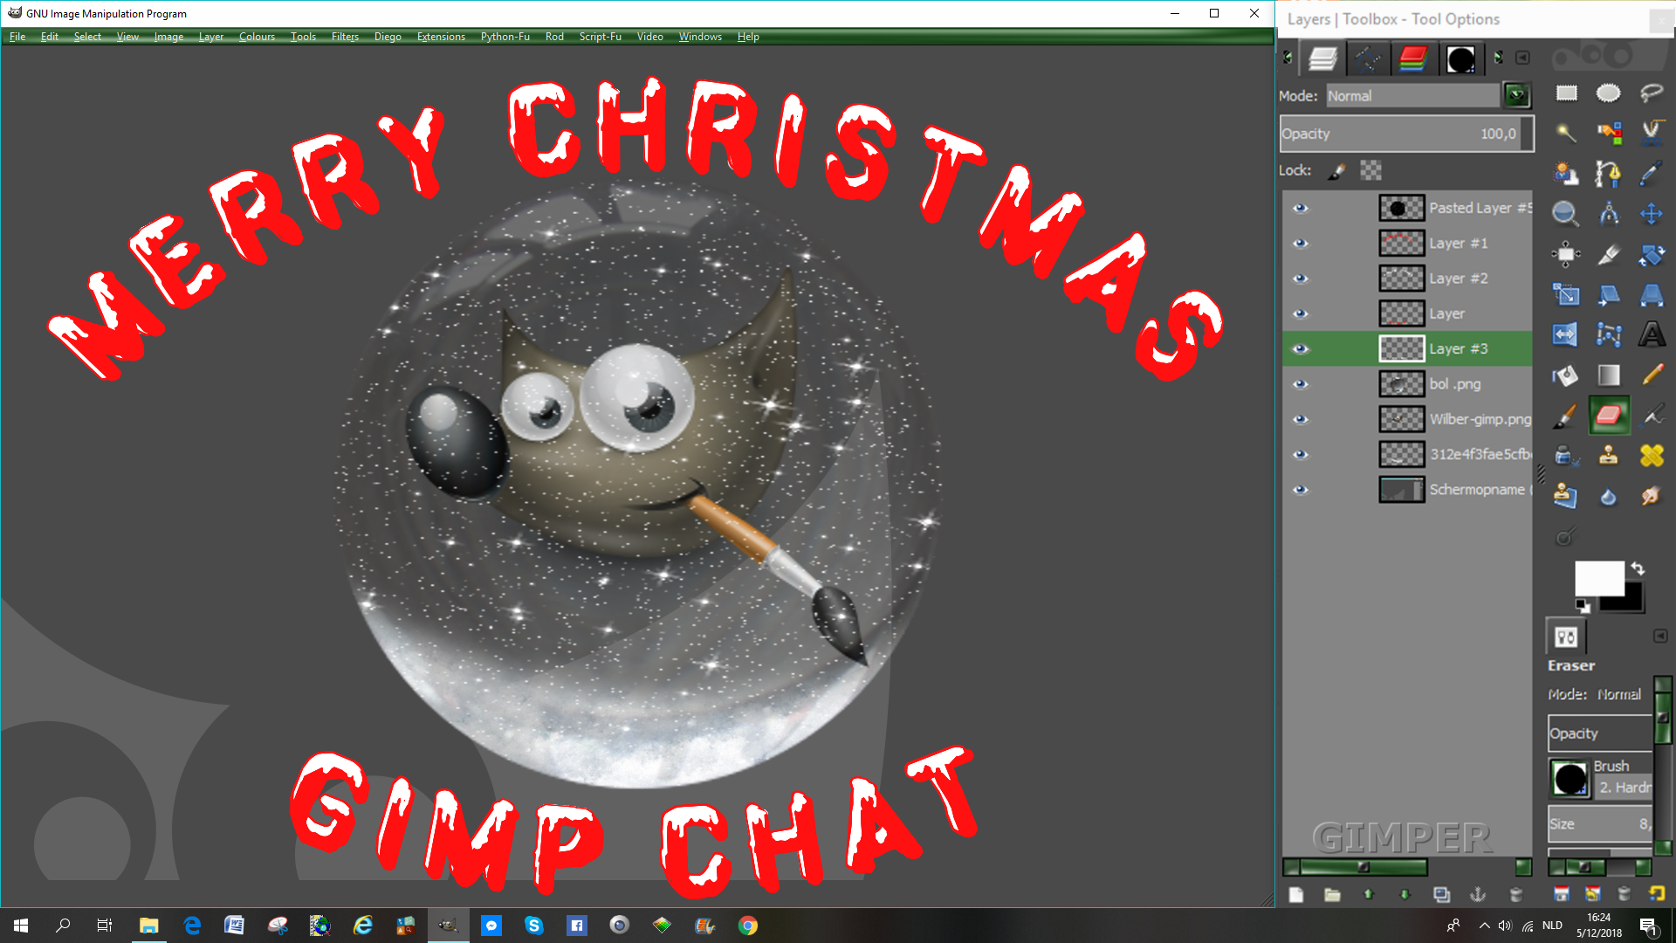Image resolution: width=1676 pixels, height=943 pixels.
Task: Hide the Schermopname layer
Action: tap(1301, 490)
